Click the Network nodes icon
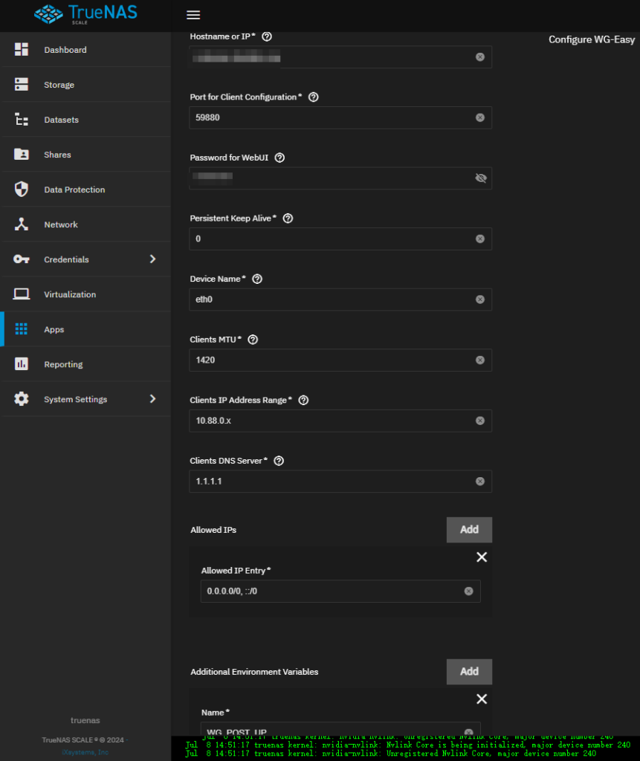 tap(22, 224)
